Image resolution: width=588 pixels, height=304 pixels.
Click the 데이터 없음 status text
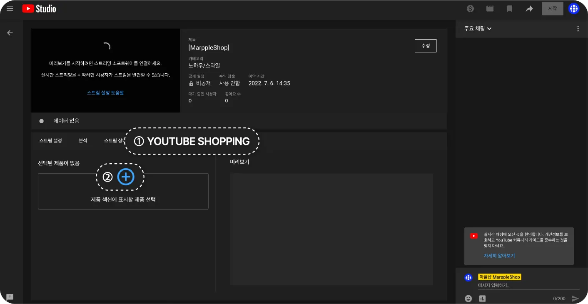[66, 121]
